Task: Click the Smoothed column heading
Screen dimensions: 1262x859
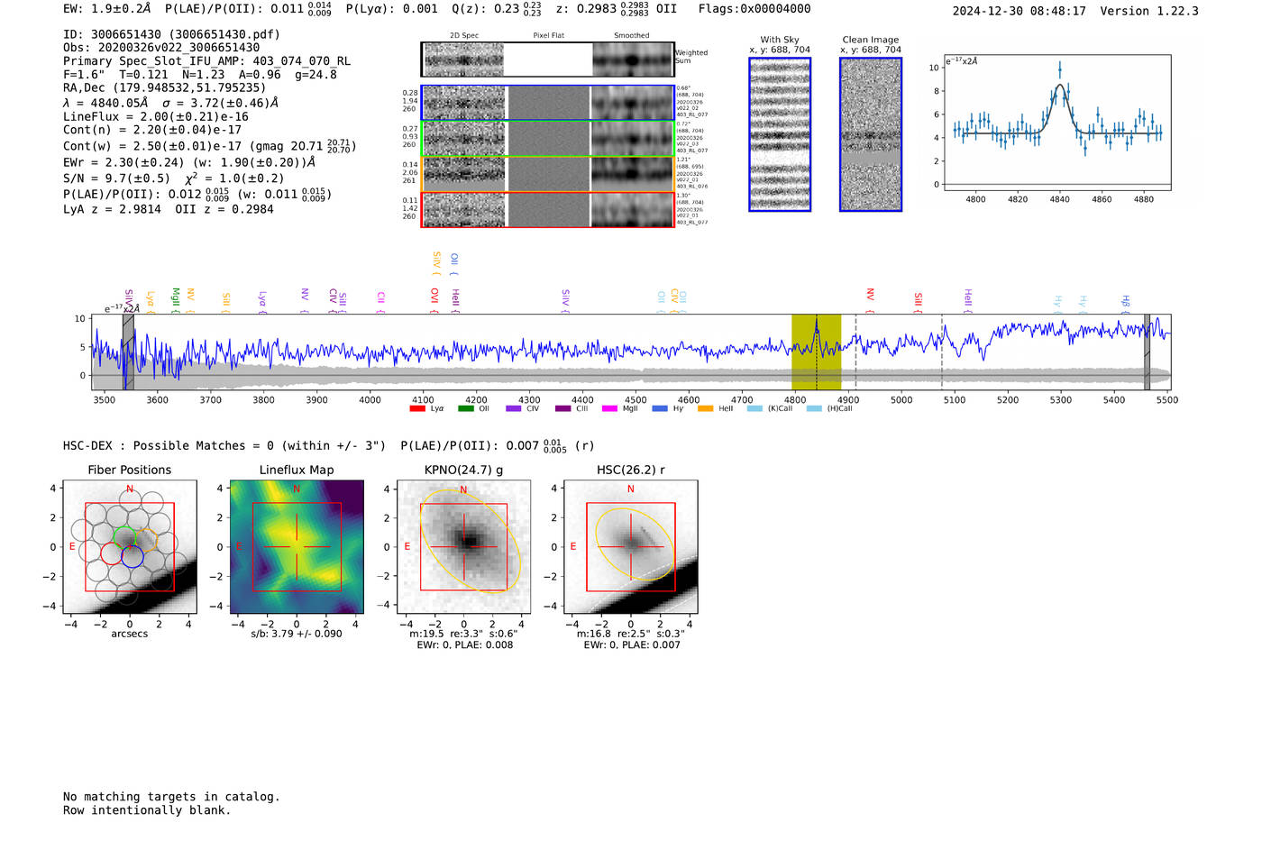Action: [x=631, y=35]
